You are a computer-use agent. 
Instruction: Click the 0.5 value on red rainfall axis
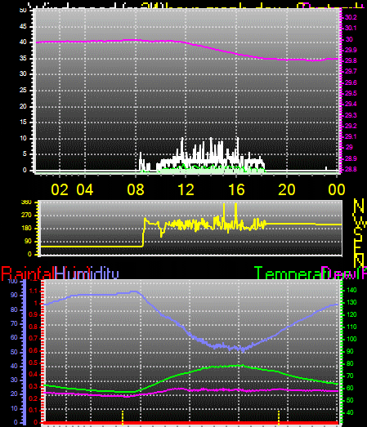(x=34, y=363)
